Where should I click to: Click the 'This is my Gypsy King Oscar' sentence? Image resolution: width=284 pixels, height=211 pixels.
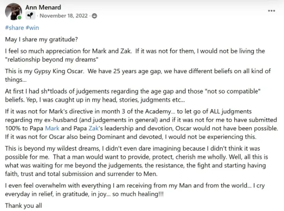(45, 71)
